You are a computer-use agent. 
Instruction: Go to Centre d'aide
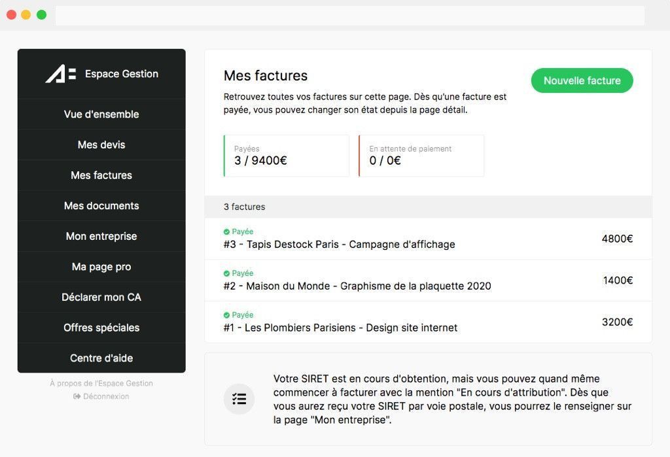point(101,358)
